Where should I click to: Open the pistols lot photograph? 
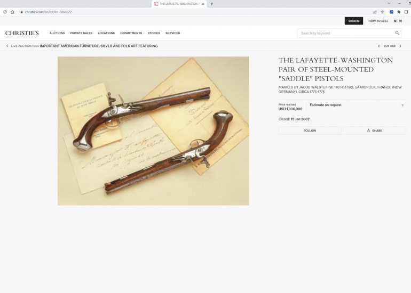click(153, 131)
